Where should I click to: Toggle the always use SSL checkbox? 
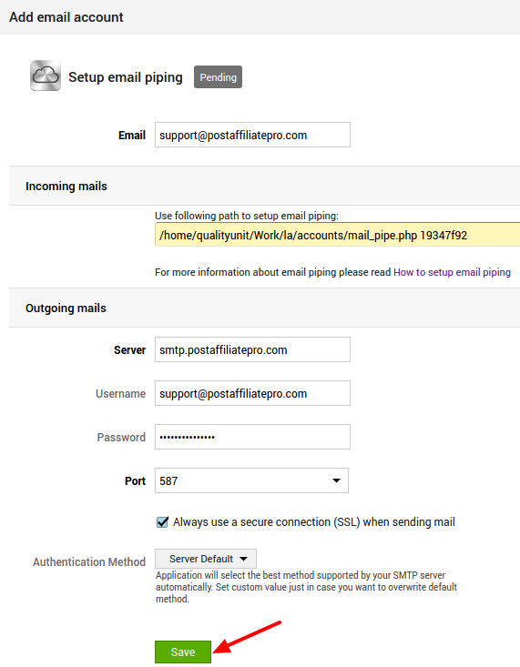[162, 522]
